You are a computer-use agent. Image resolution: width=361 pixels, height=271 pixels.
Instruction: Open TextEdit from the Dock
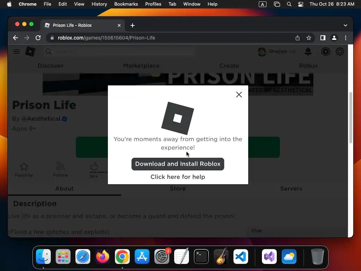[182, 256]
